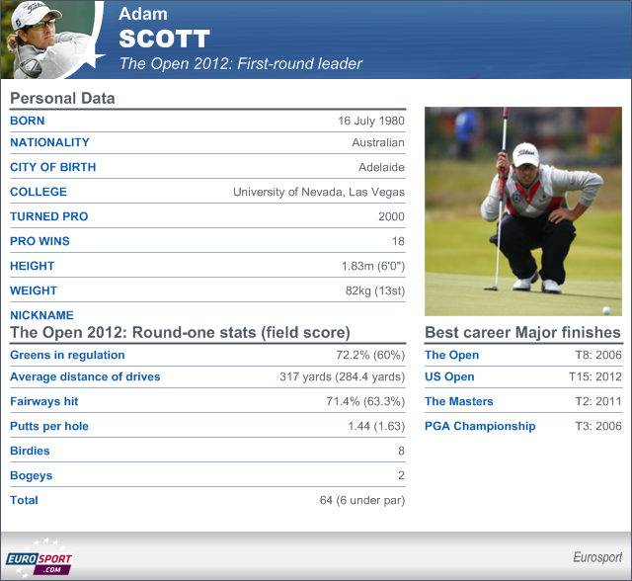Click the 'WEIGHT' label
The width and height of the screenshot is (632, 581).
[34, 290]
